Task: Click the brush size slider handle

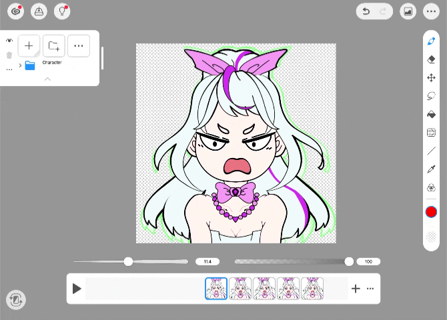Action: click(x=128, y=261)
